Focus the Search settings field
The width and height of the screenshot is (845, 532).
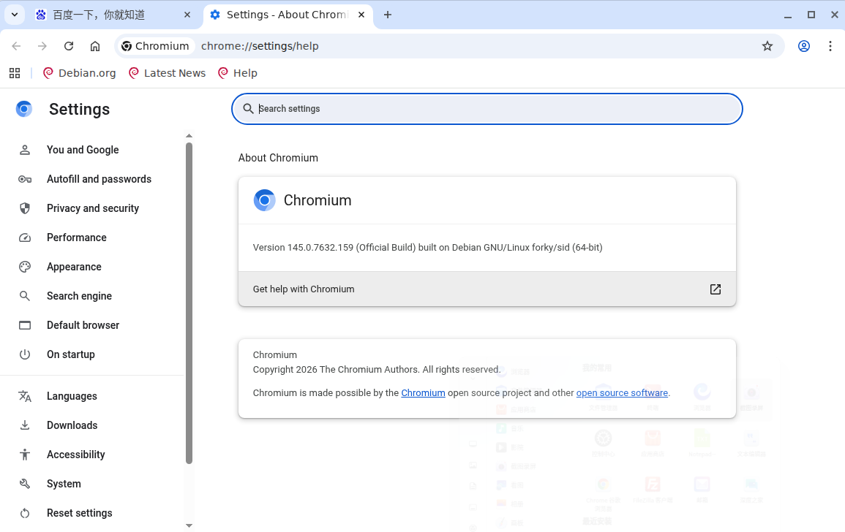(x=487, y=109)
